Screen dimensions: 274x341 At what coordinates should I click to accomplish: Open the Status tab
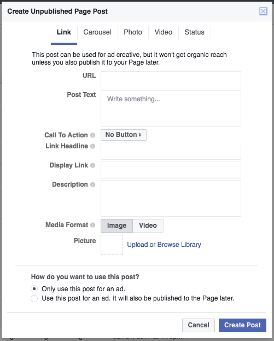tap(195, 32)
